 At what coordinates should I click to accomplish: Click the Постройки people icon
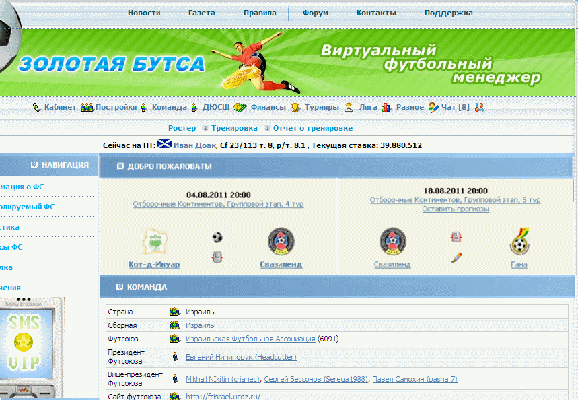(87, 108)
